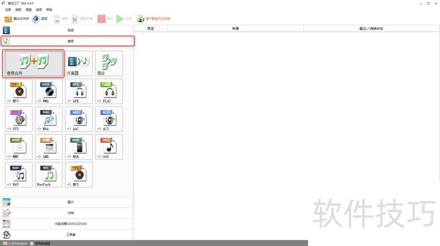440x246 pixels.
Task: Open C:\FFOutput path in status bar
Action: point(15,243)
